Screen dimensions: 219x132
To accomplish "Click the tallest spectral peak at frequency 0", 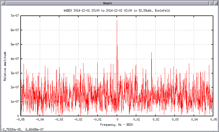I will point(117,22).
